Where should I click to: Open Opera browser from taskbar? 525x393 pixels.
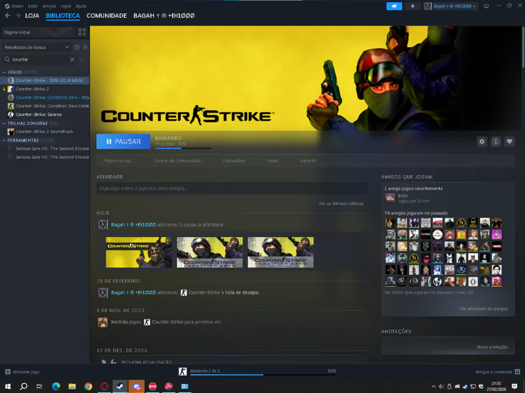[104, 387]
